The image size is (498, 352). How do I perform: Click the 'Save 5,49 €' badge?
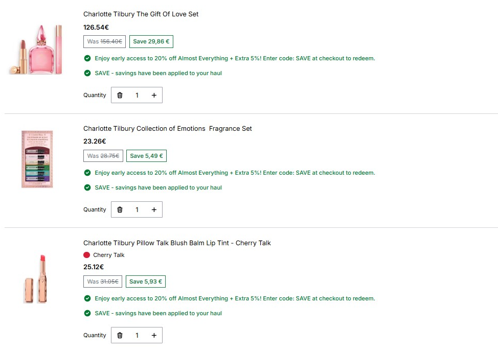146,156
